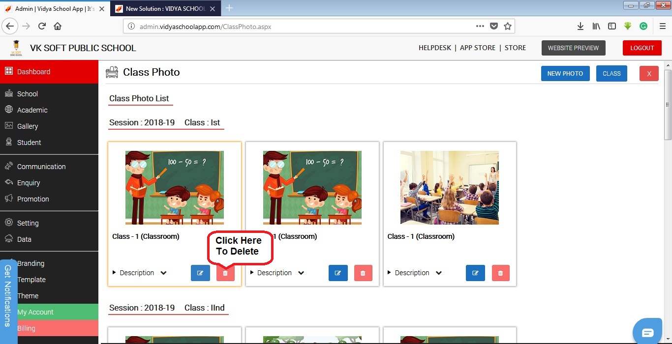The height and width of the screenshot is (344, 672).
Task: Open the HELPDESK link
Action: (x=435, y=48)
